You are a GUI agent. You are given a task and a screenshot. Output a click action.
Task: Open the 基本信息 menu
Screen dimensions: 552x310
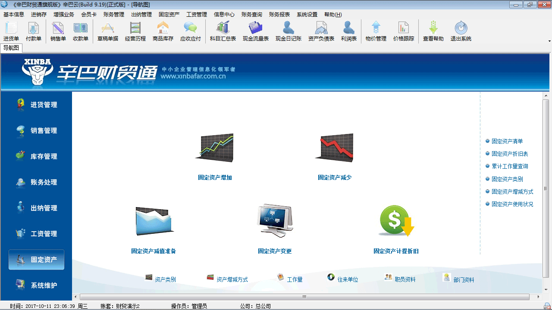14,15
